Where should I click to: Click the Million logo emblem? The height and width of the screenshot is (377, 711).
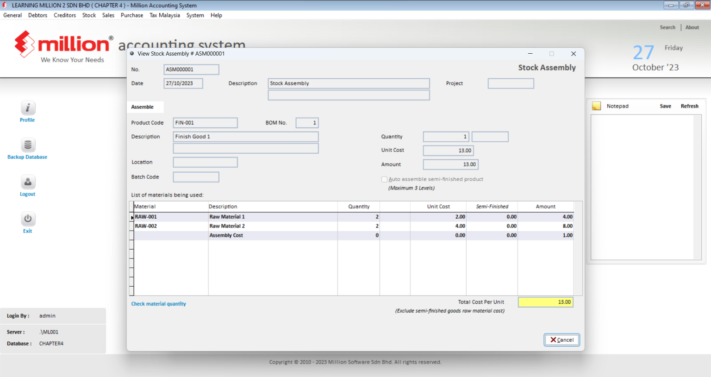coord(25,44)
